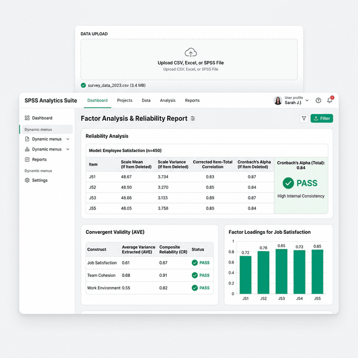Click the Work Environment construct cell
Image resolution: width=358 pixels, height=358 pixels.
click(x=103, y=288)
